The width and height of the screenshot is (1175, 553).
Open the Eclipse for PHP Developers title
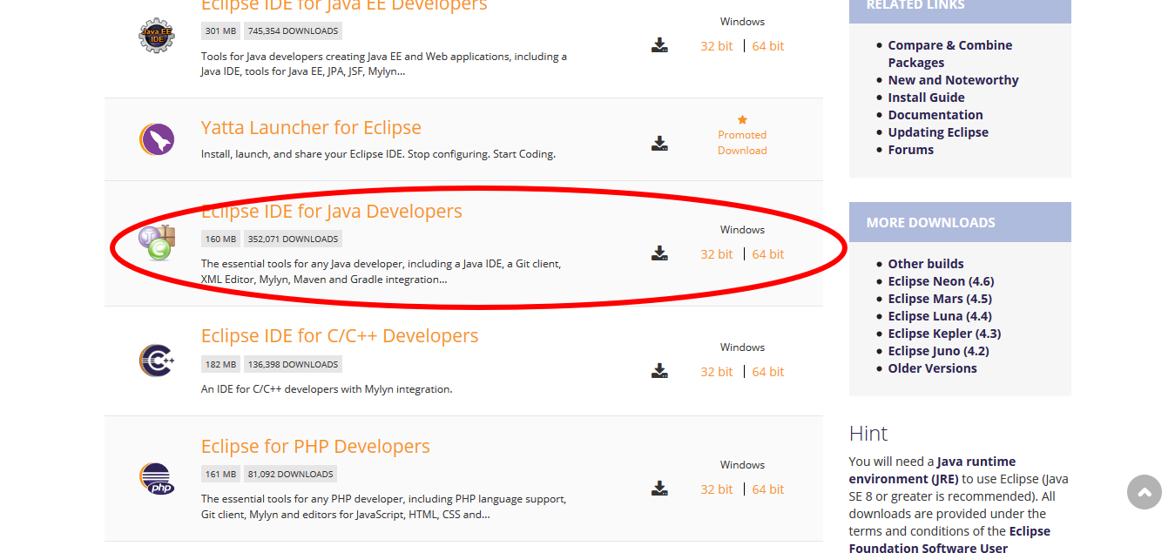pos(315,447)
